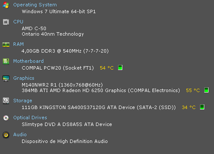Open the Storage section heading
The image size is (214, 154).
click(23, 101)
